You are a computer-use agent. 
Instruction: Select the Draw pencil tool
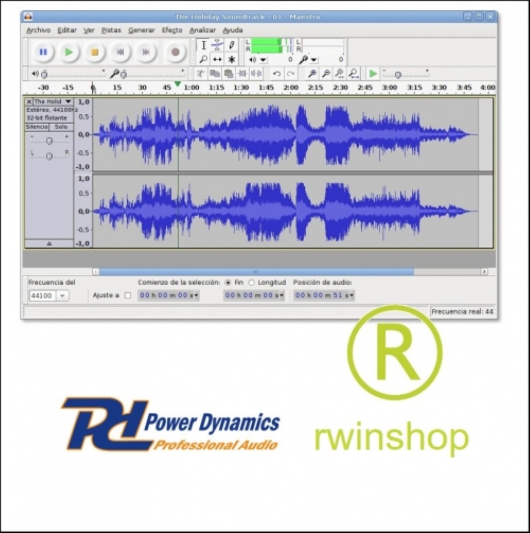click(232, 45)
